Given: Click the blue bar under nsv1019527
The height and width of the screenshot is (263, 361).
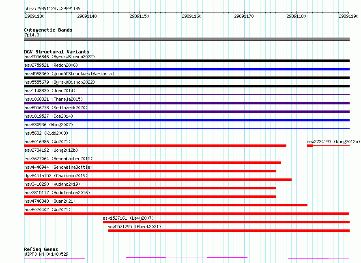Looking at the screenshot, I should click(x=187, y=120).
